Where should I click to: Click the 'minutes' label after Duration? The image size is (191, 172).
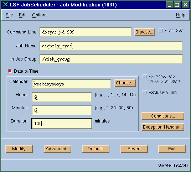(102, 121)
